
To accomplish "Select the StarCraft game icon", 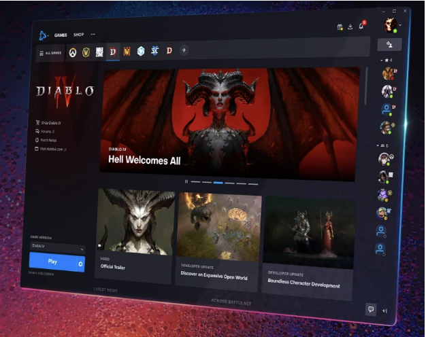I will [155, 51].
